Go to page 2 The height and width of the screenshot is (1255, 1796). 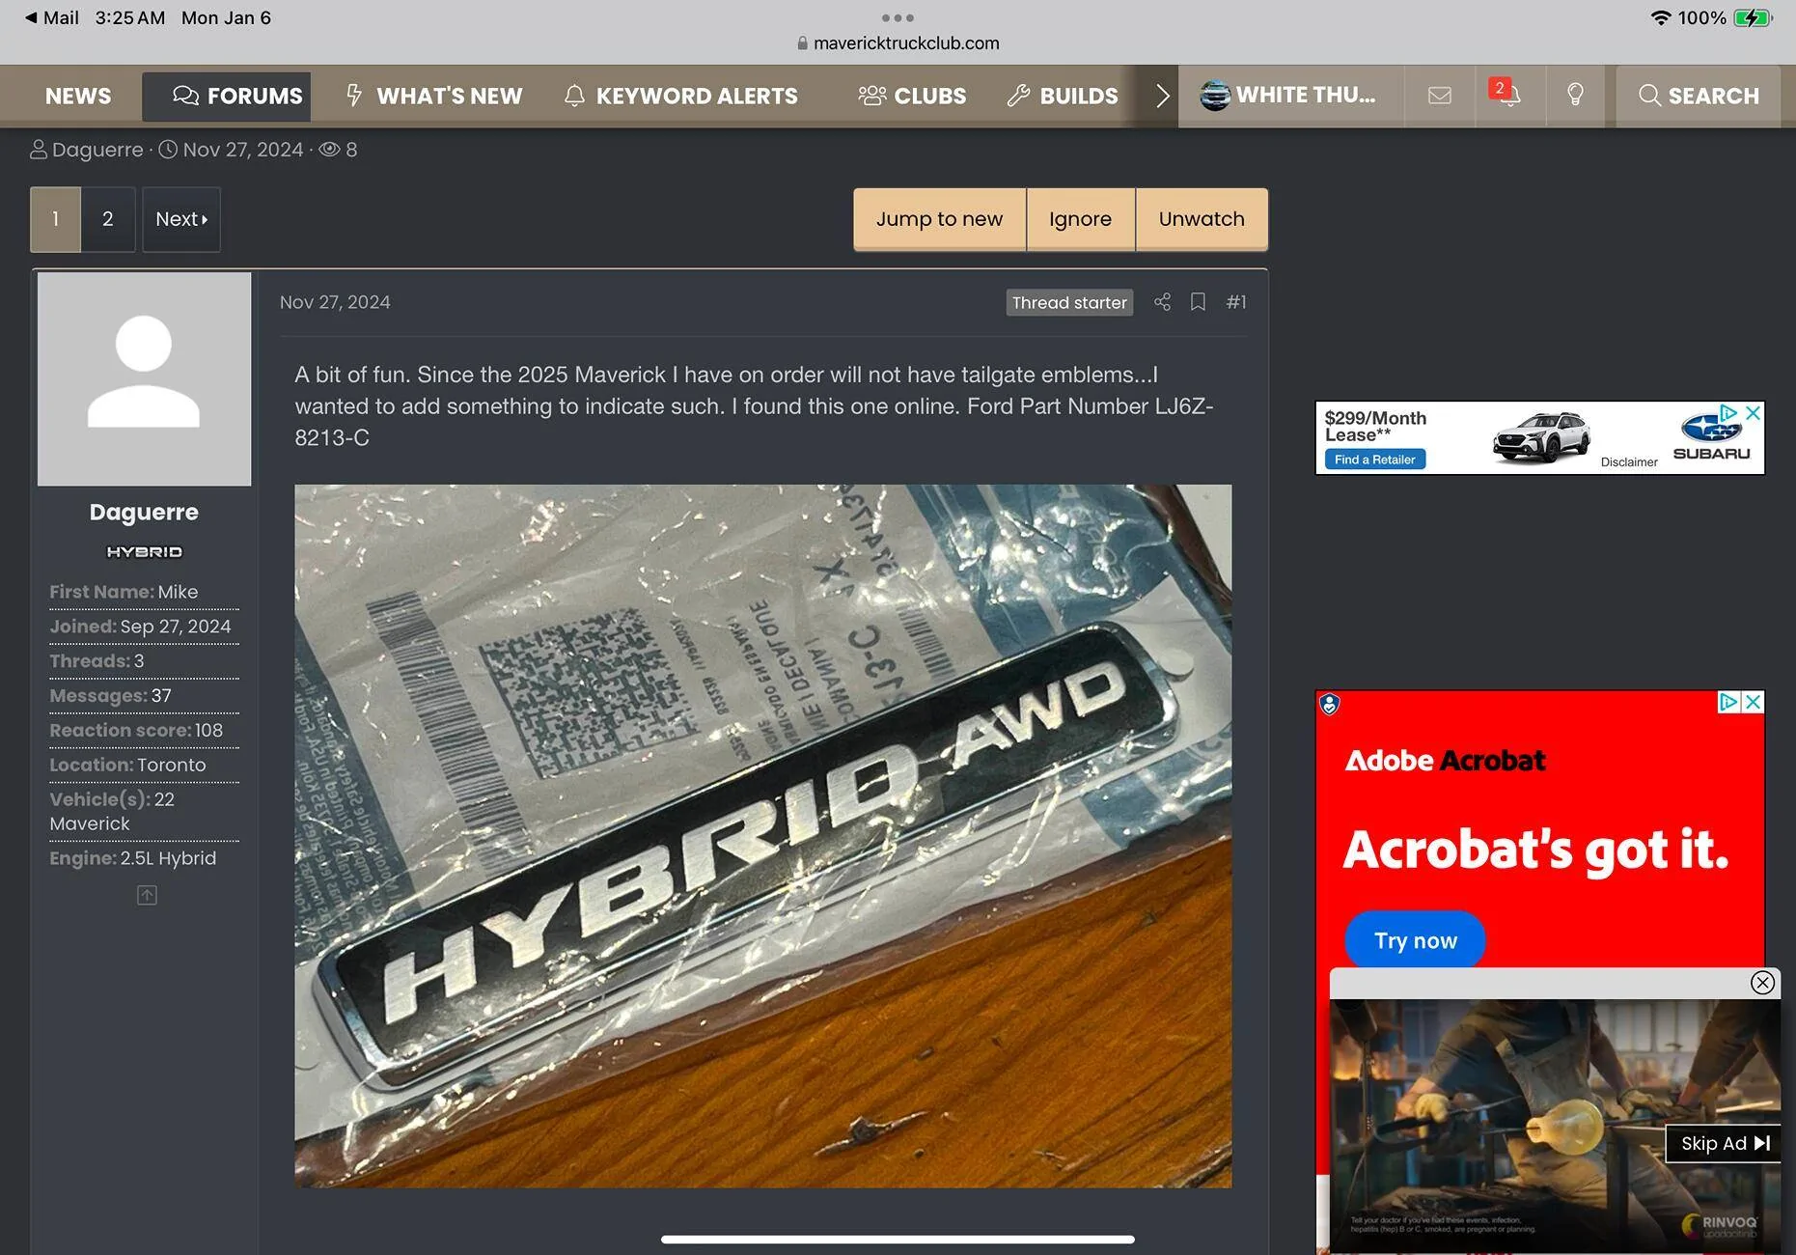108,219
